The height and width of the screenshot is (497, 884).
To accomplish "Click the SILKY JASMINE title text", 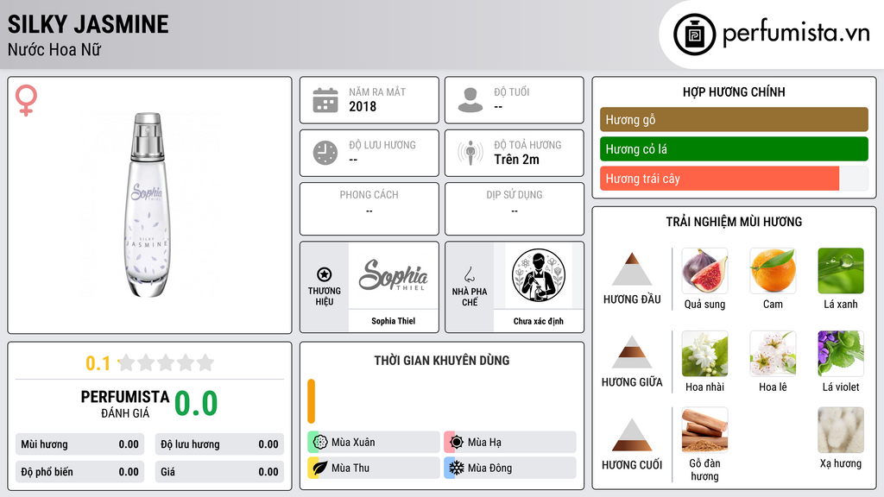I will click(x=88, y=24).
